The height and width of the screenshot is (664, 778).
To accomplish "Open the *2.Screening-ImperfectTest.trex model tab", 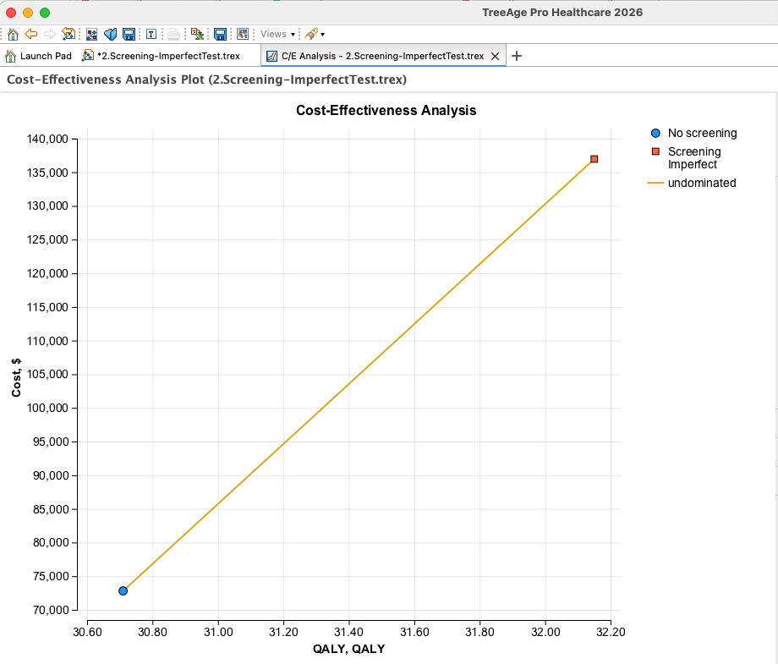I will pos(162,56).
